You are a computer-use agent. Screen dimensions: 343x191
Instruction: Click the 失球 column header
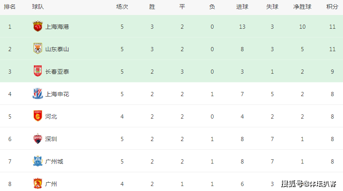click(272, 7)
